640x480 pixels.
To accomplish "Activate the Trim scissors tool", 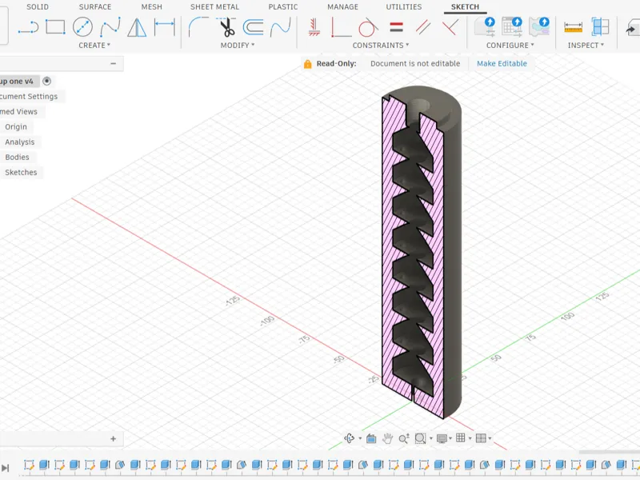I will [226, 27].
